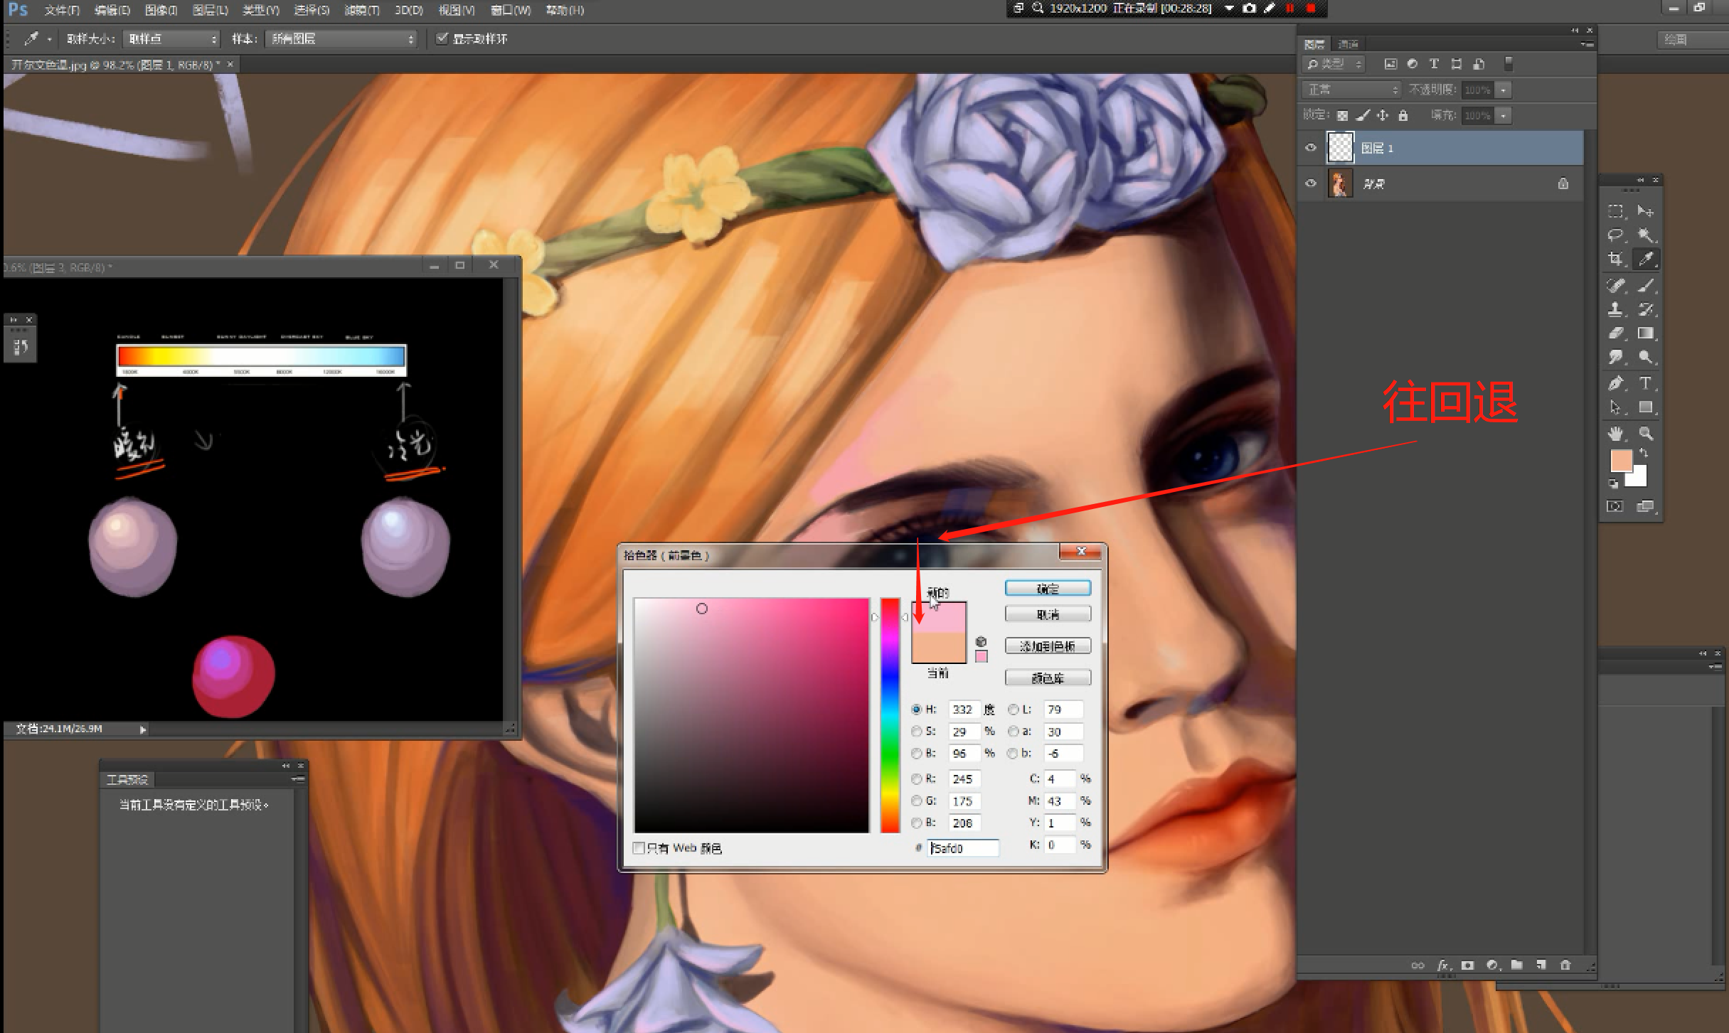Select the Crop tool
This screenshot has height=1033, width=1729.
pyautogui.click(x=1615, y=259)
